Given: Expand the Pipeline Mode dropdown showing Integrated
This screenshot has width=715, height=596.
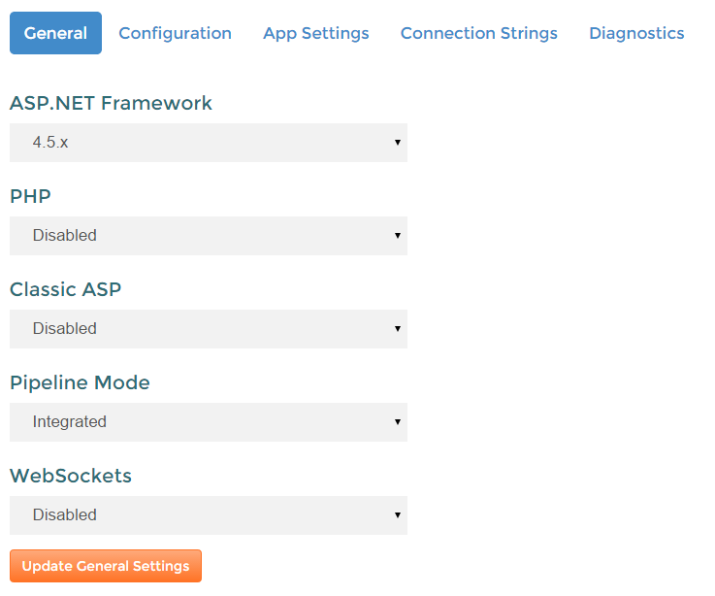Looking at the screenshot, I should pos(208,422).
